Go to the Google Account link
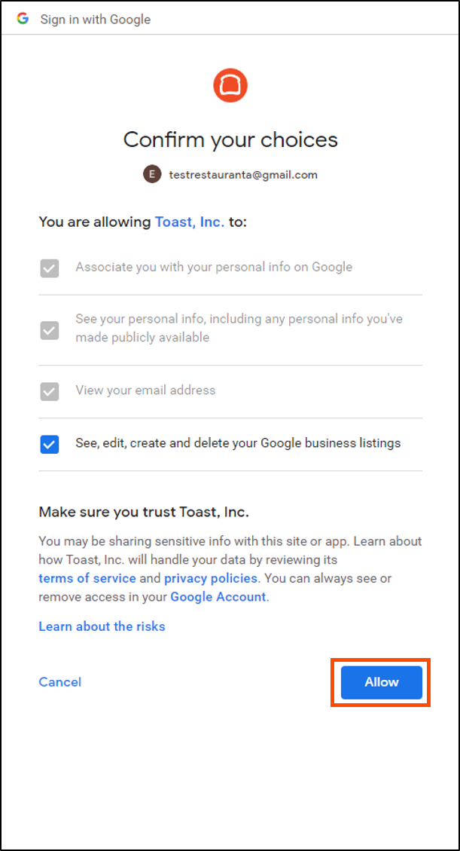The width and height of the screenshot is (460, 851). click(218, 597)
